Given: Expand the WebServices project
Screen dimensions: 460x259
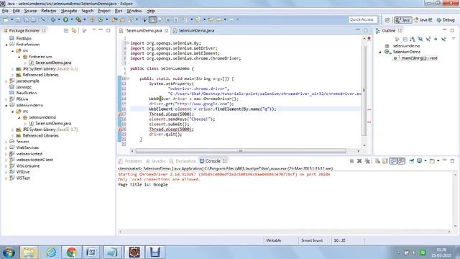Looking at the screenshot, I should 6,147.
